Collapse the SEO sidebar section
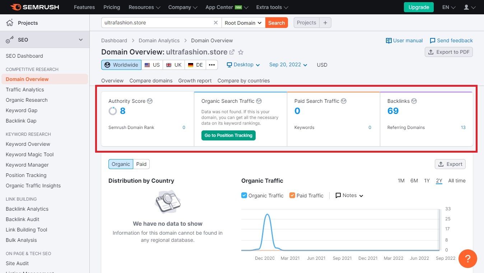The image size is (484, 273). (81, 40)
